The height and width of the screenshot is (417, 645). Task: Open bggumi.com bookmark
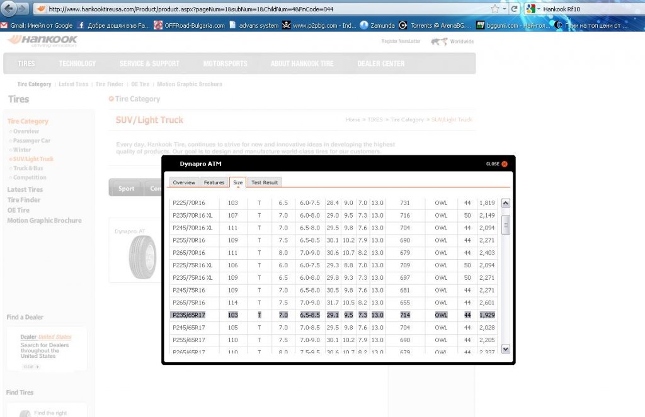[x=513, y=25]
